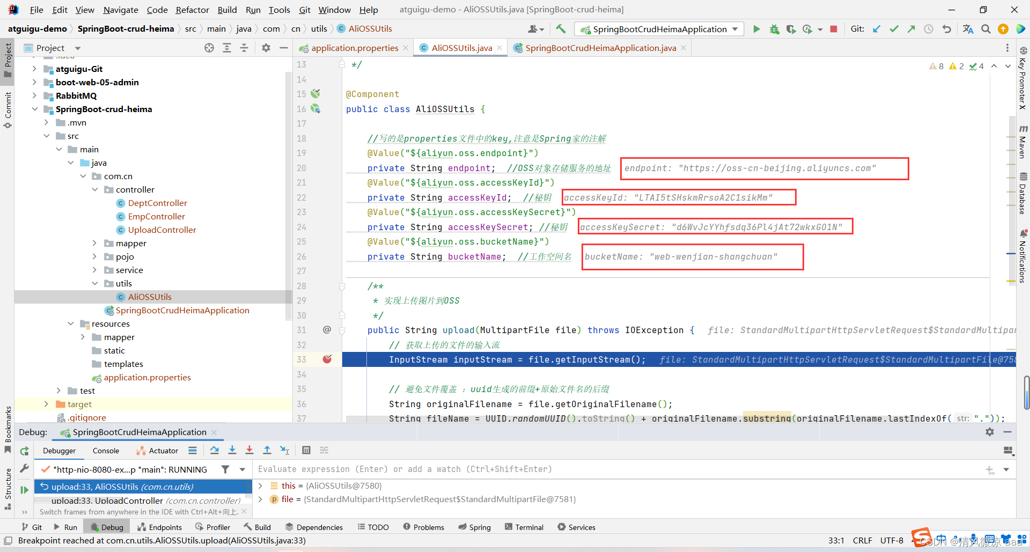Open the Profiler tool window
The image size is (1030, 552).
(212, 527)
